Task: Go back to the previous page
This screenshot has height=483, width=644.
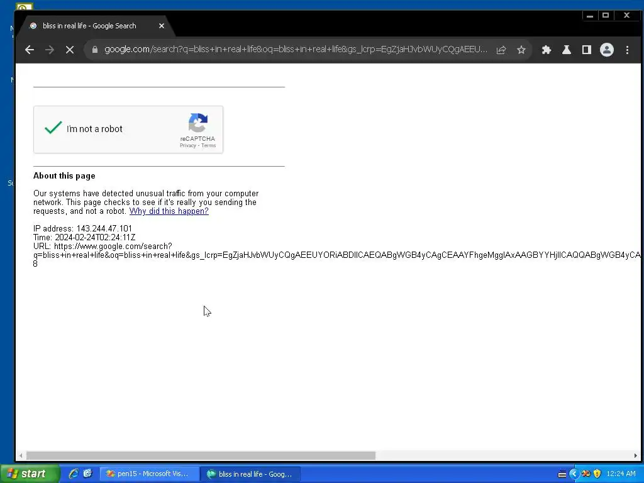Action: [x=30, y=50]
